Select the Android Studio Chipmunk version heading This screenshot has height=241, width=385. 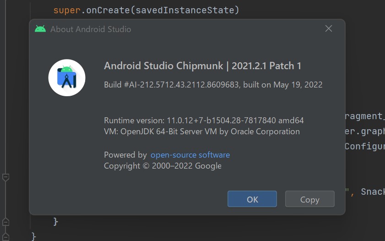coord(202,66)
